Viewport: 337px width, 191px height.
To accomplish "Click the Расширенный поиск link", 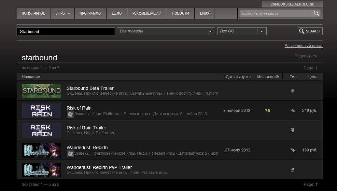I will [303, 46].
